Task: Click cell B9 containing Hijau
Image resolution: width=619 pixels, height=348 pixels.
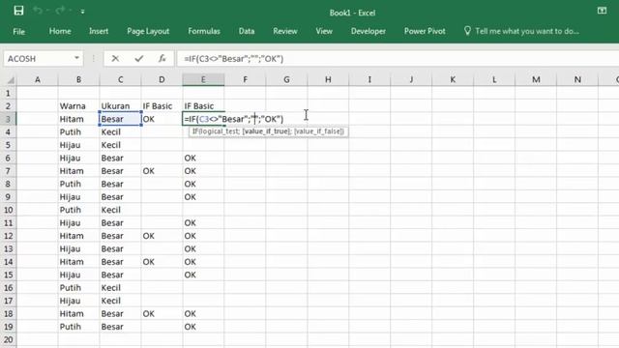Action: [79, 197]
